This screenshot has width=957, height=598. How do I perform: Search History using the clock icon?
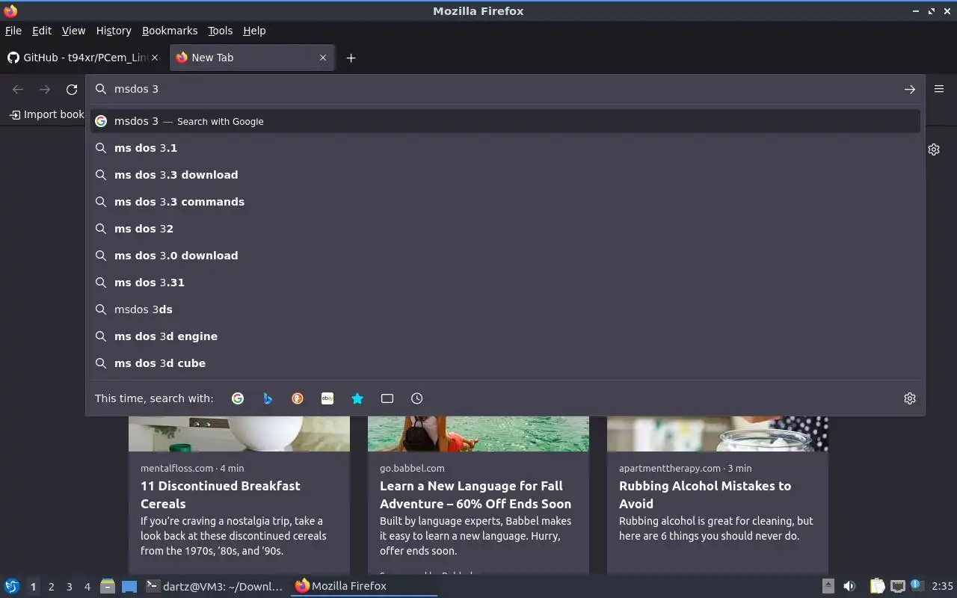point(417,398)
